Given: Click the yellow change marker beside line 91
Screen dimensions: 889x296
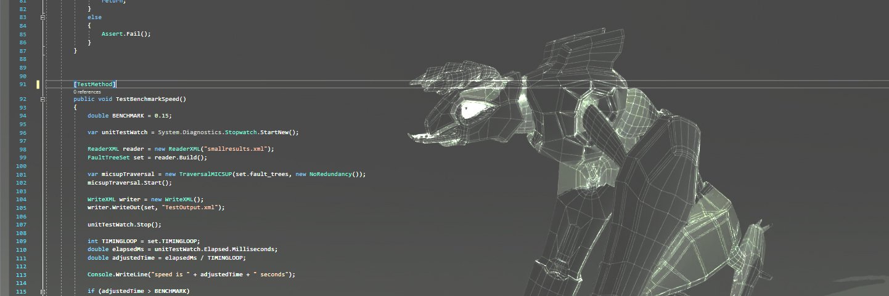Looking at the screenshot, I should (x=38, y=84).
